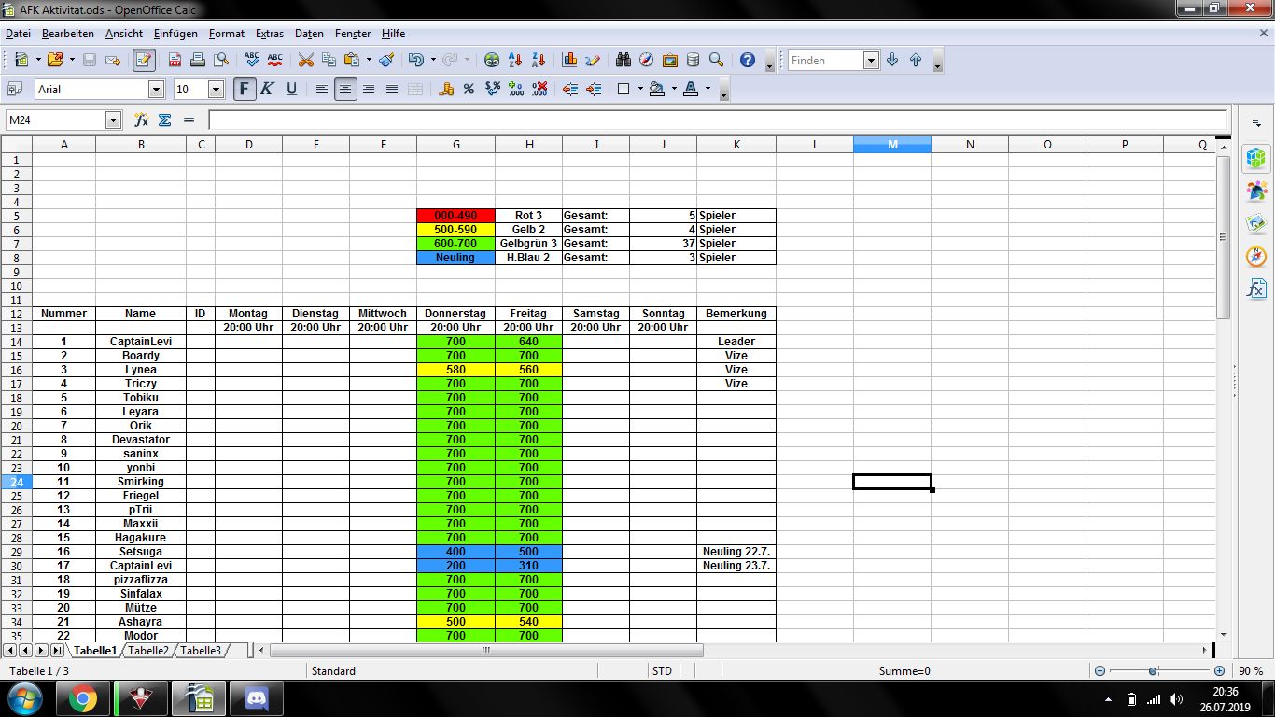
Task: Click the Open file folder icon
Action: coord(54,60)
